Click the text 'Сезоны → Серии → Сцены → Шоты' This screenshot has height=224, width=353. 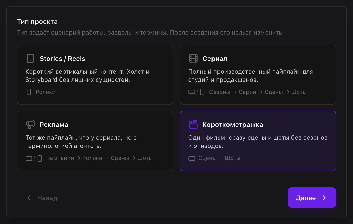point(258,92)
